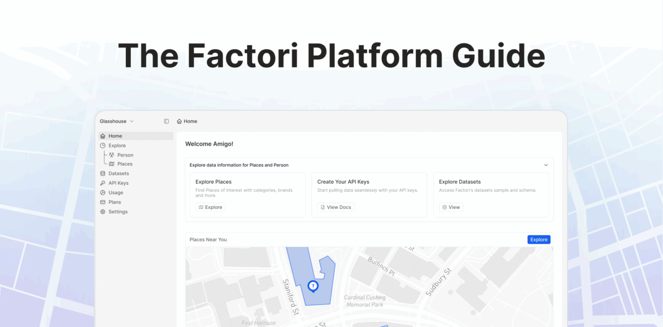Open Usage via its chart icon
The image size is (663, 327).
(x=103, y=192)
